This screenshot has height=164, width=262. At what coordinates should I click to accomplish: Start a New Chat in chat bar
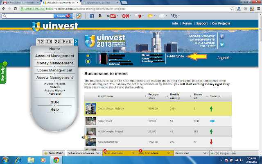point(54,153)
